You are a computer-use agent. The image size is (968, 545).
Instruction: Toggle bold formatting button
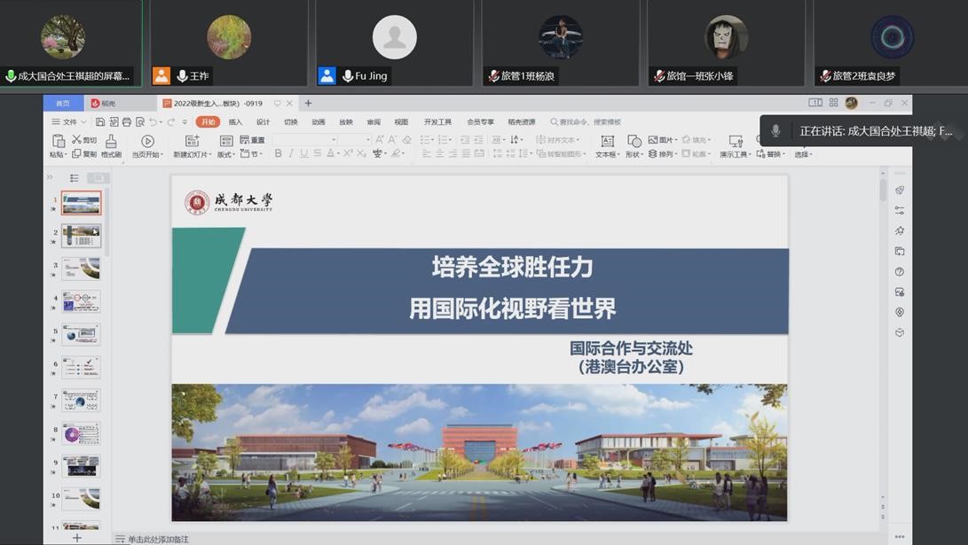click(278, 154)
